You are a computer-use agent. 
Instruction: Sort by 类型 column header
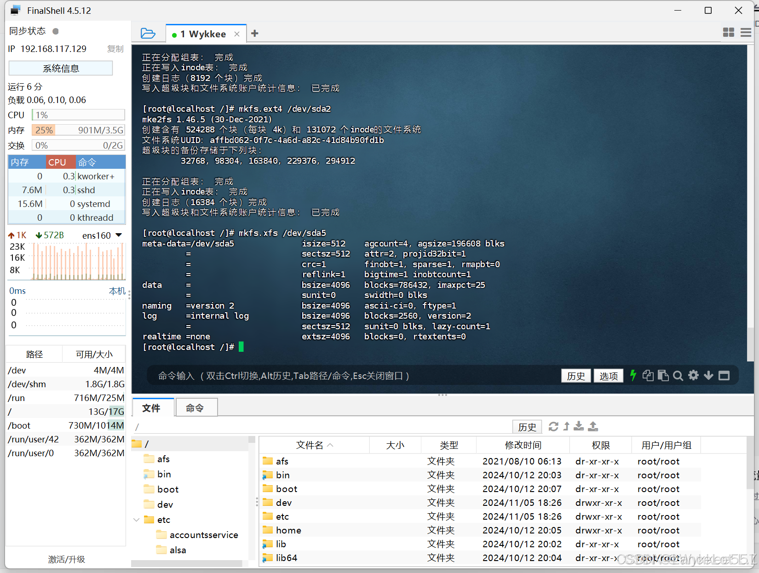click(x=448, y=445)
